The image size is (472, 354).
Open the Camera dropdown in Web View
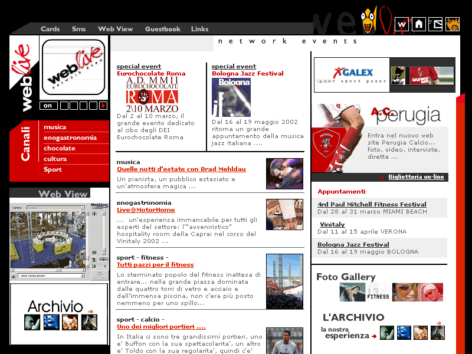pos(55,208)
